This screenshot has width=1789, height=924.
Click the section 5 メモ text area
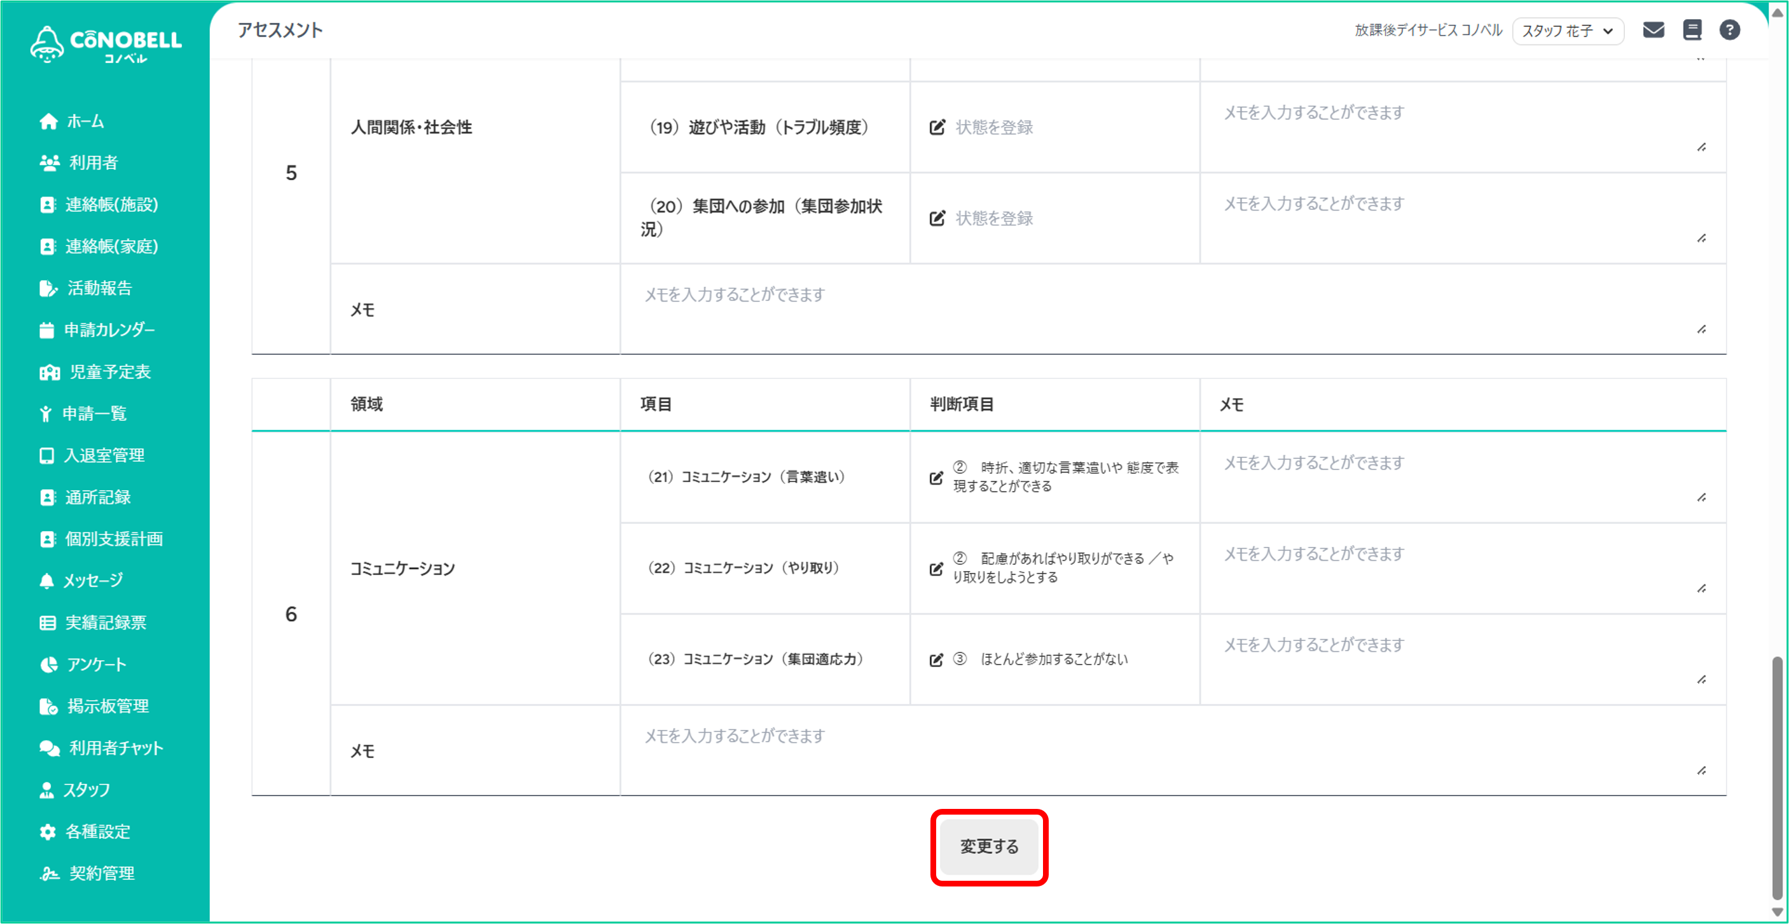[1173, 309]
